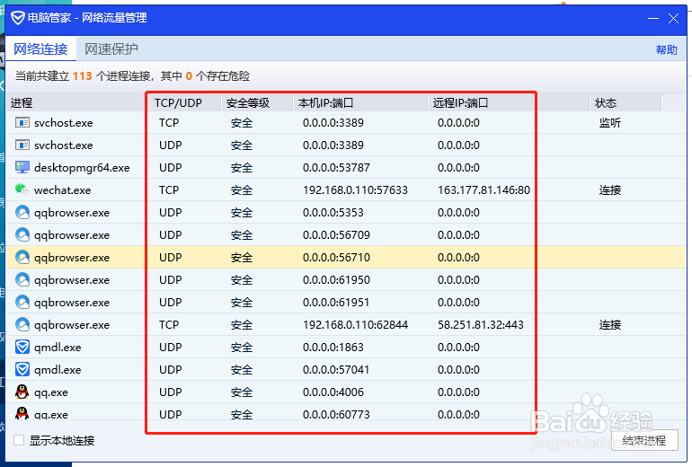Minimize the 网络流量管理 window
This screenshot has height=467, width=692.
[x=653, y=19]
